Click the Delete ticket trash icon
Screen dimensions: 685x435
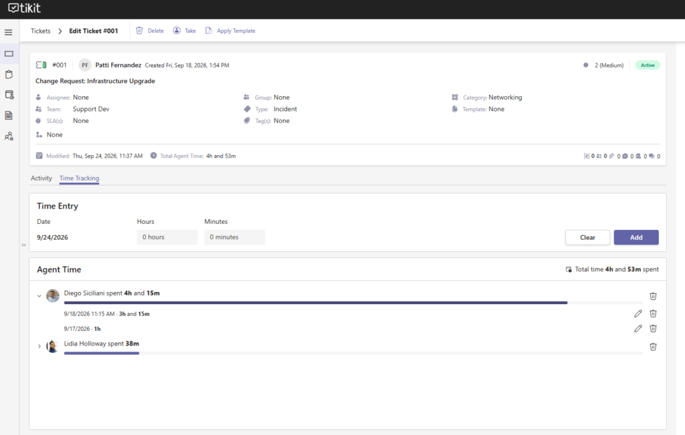(139, 31)
